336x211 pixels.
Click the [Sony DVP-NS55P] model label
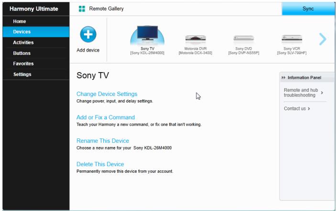click(x=244, y=53)
